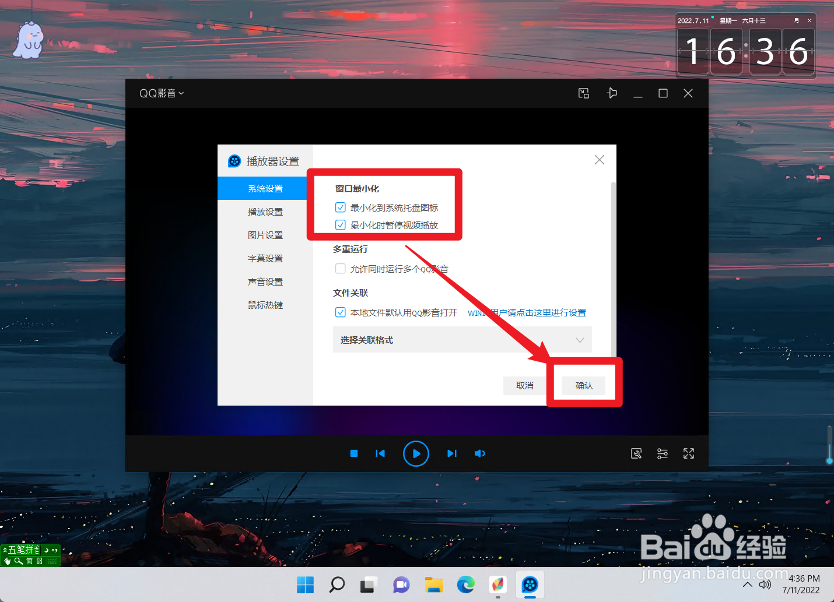
Task: Click the desktop ghost mascot widget
Action: coord(29,40)
